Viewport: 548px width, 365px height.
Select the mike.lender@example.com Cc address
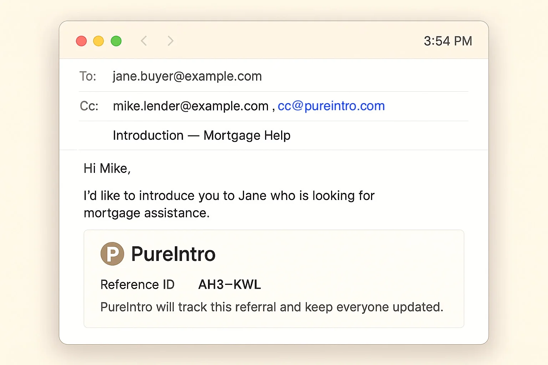click(191, 106)
